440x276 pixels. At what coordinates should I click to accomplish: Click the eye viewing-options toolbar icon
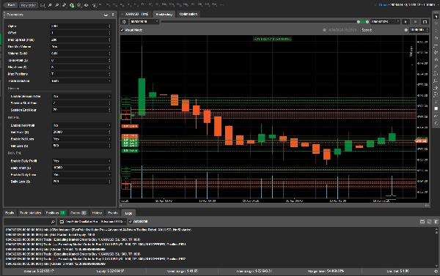(x=87, y=5)
